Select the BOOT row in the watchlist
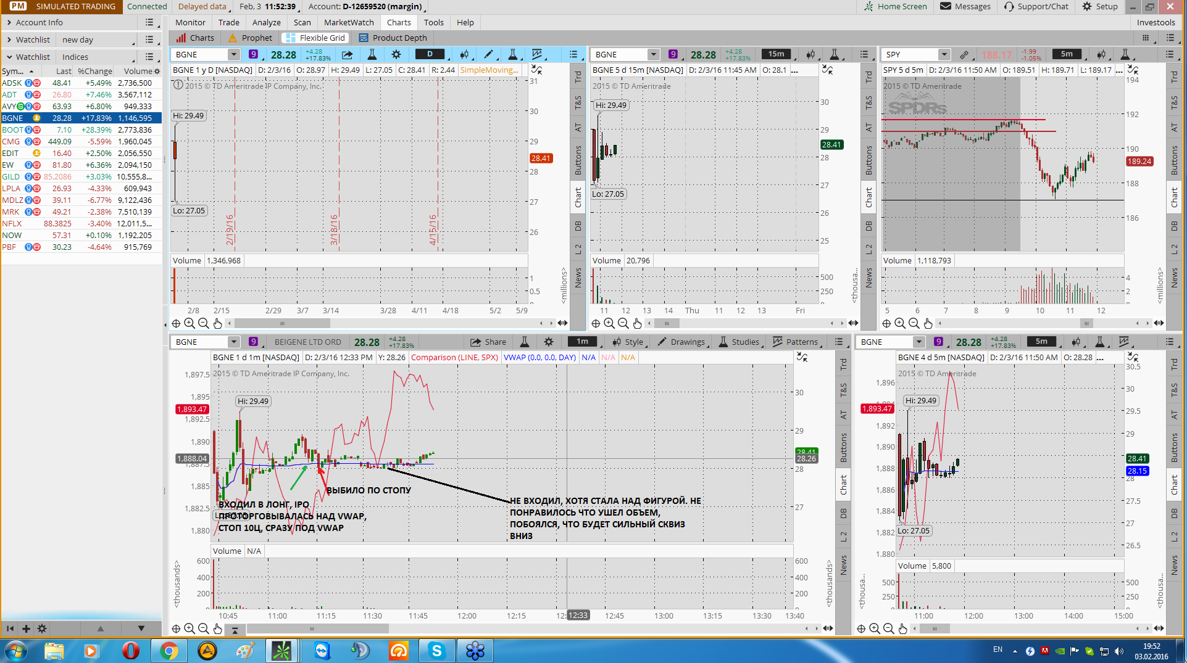This screenshot has height=663, width=1187. pos(81,130)
